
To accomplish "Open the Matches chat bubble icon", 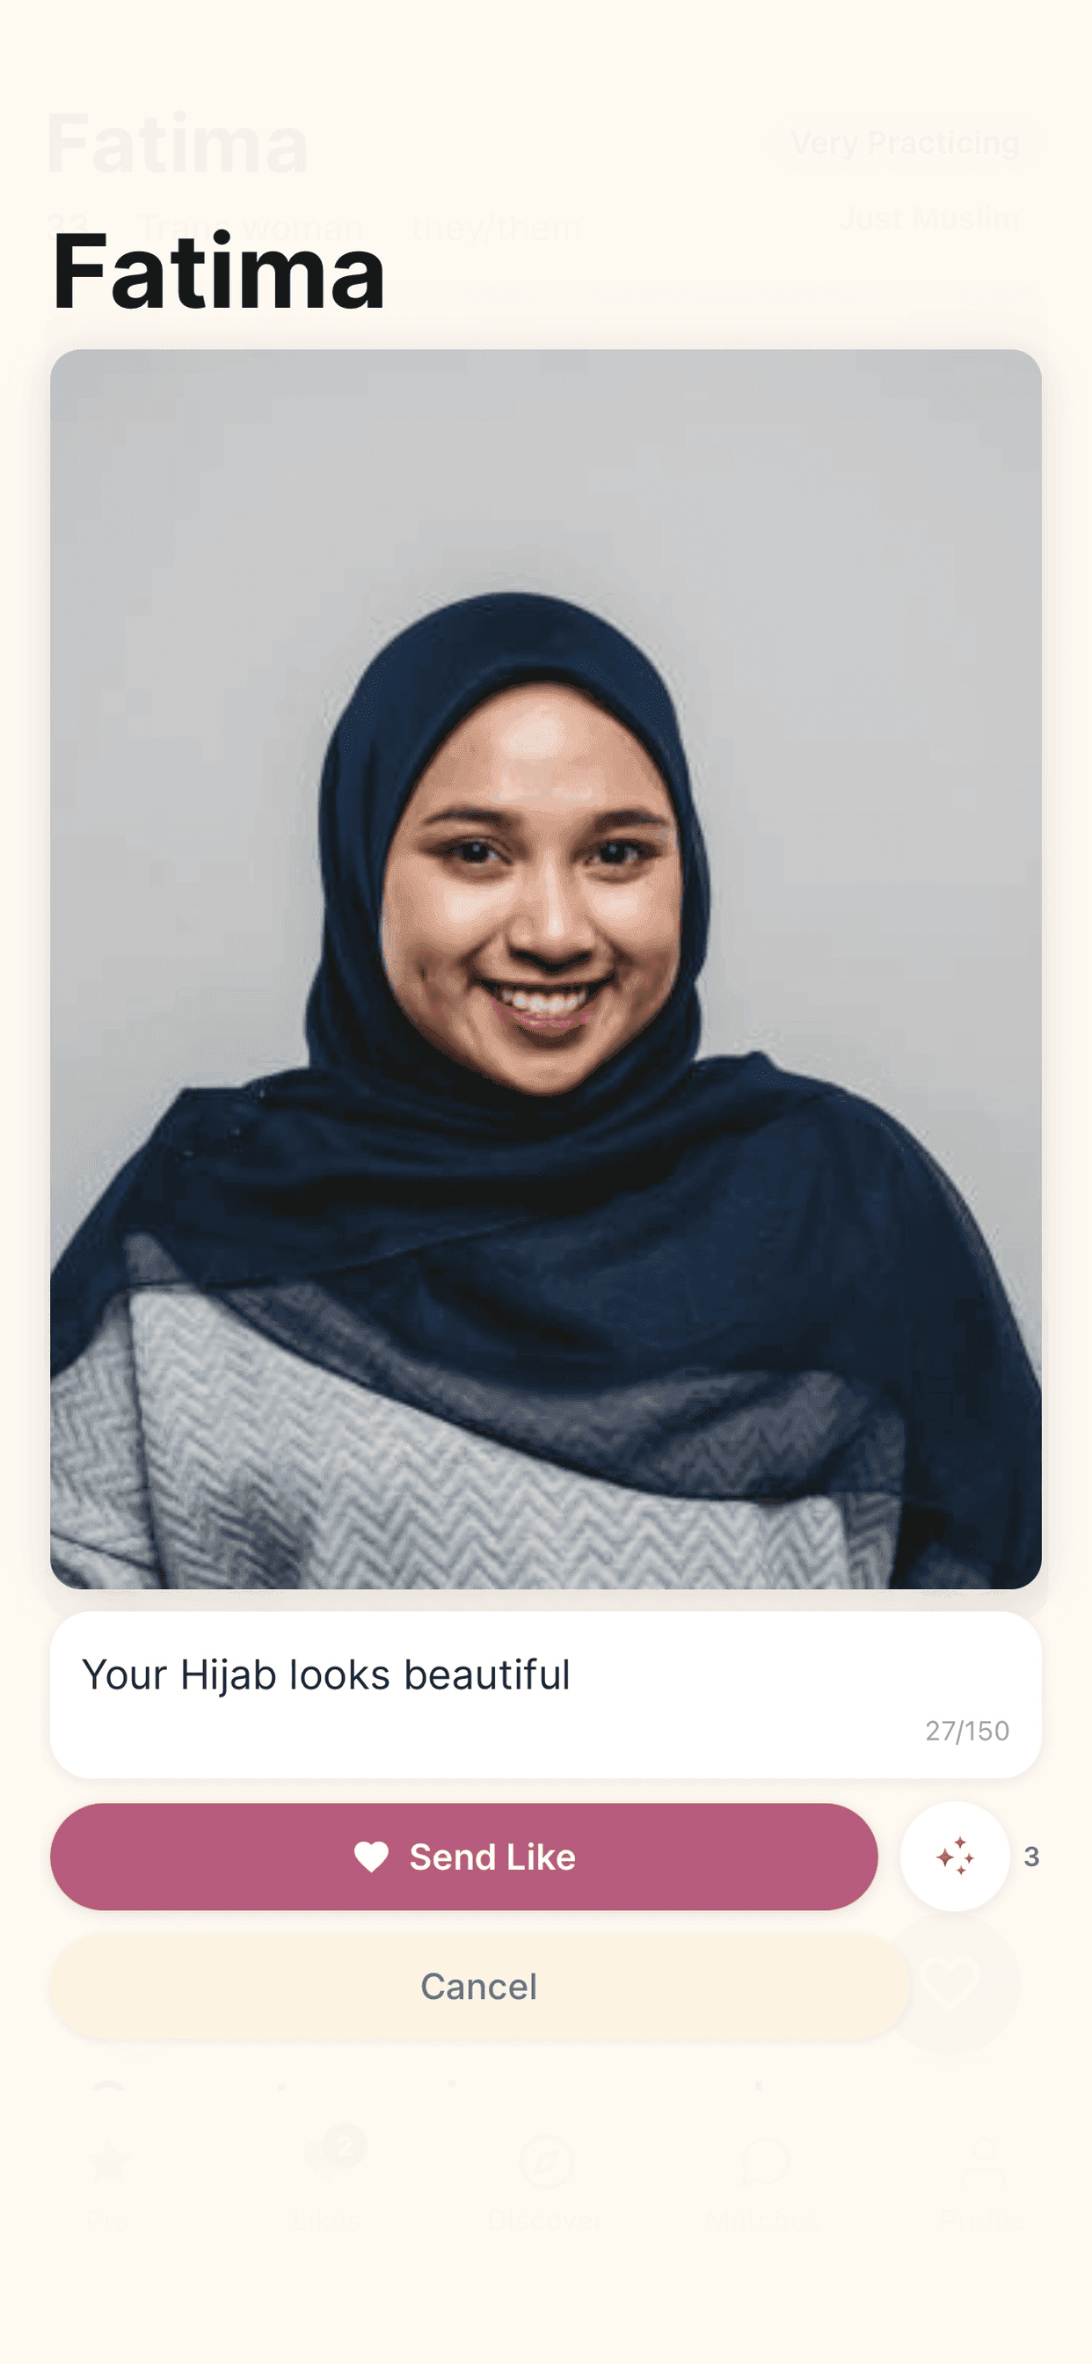I will [763, 2160].
